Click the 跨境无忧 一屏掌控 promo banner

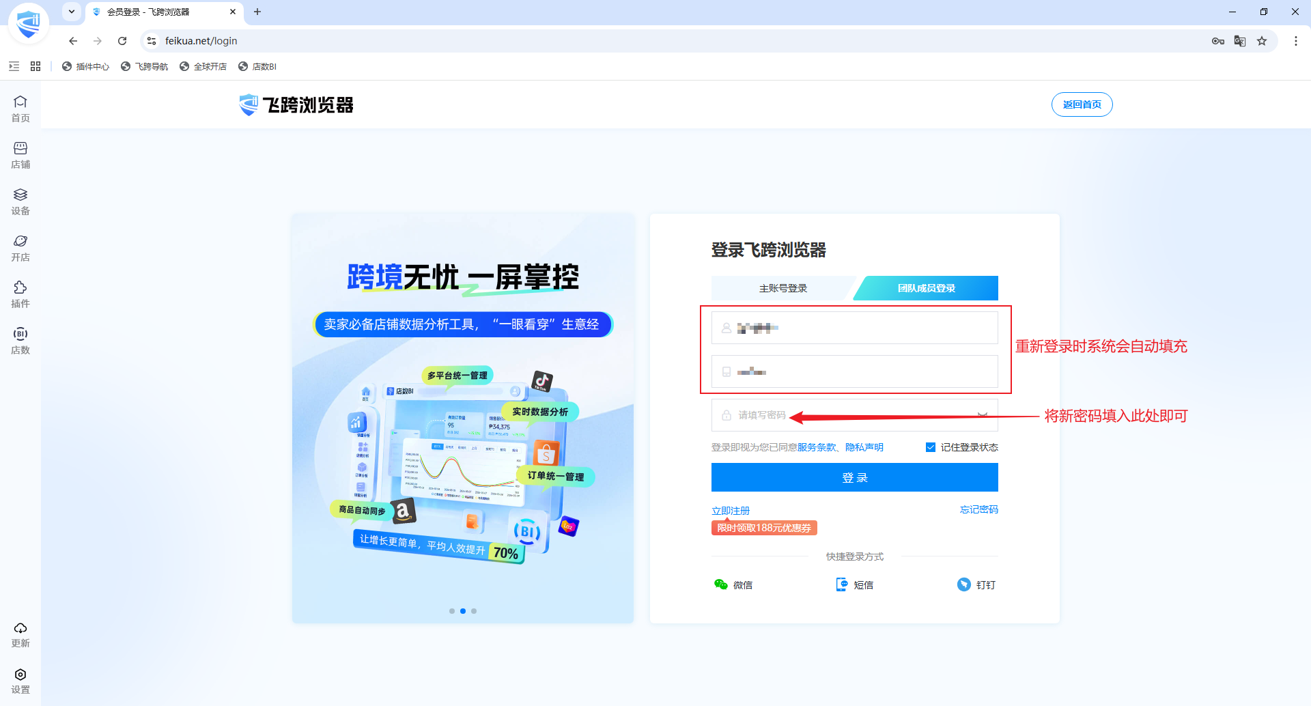(463, 418)
